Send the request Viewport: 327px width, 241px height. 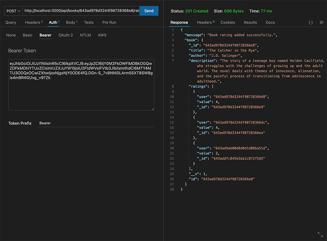click(149, 11)
